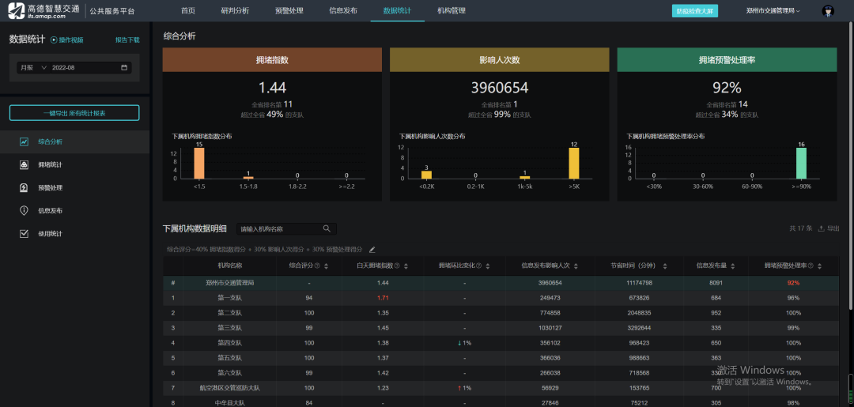Click the 报告下载 link

tap(127, 40)
